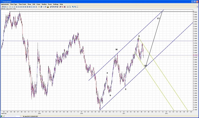
Task: Open the Studies menu
Action: pos(44,4)
